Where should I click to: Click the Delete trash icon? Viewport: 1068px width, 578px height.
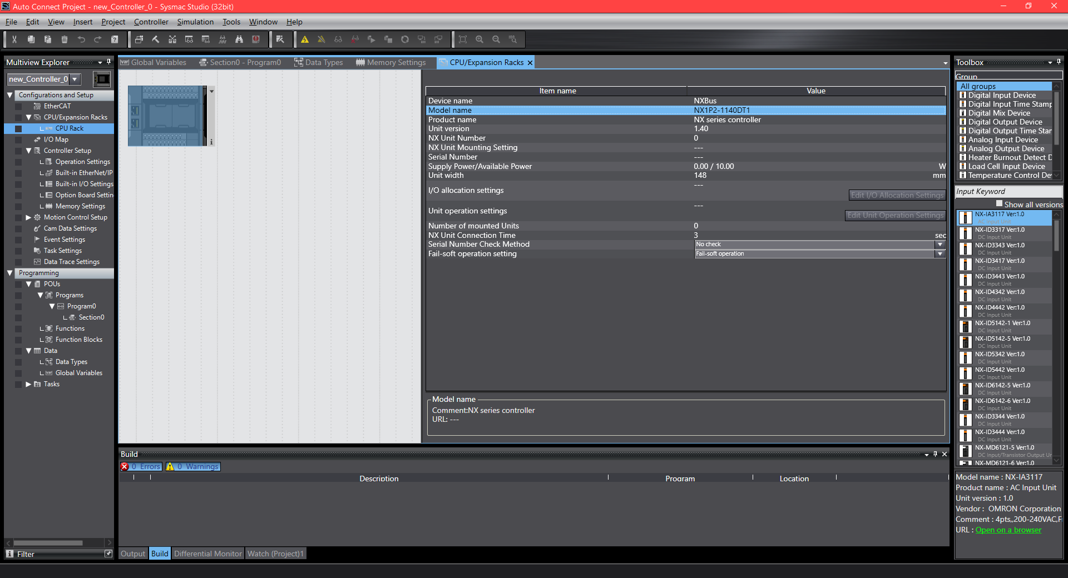click(65, 39)
